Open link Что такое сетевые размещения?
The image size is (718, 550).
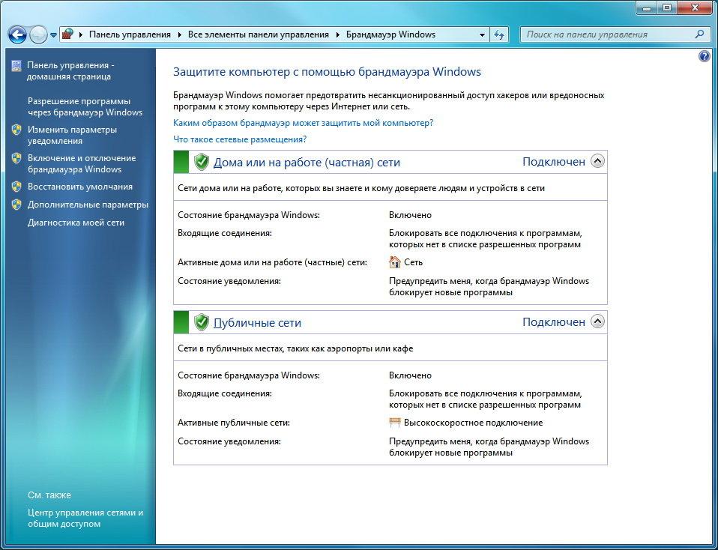(240, 139)
